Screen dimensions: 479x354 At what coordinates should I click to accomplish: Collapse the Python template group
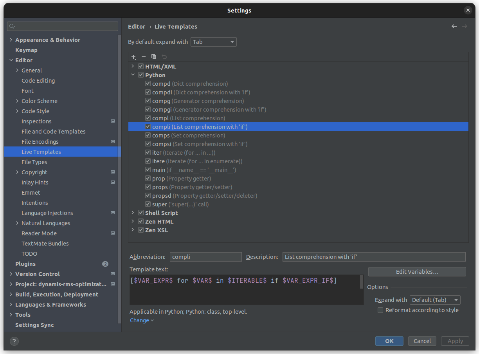tap(133, 75)
